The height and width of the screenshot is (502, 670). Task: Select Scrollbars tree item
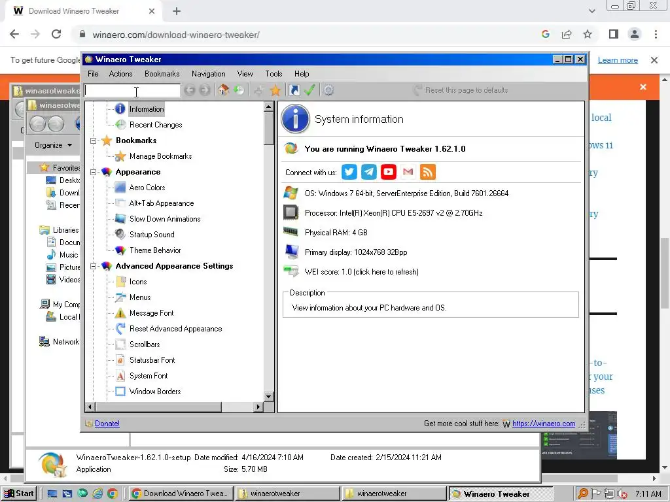click(x=145, y=344)
